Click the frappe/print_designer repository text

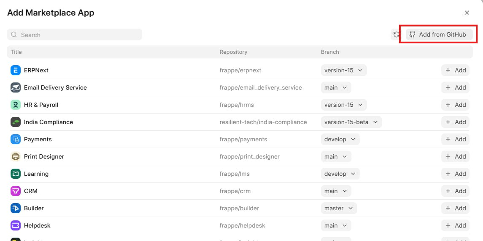click(249, 156)
